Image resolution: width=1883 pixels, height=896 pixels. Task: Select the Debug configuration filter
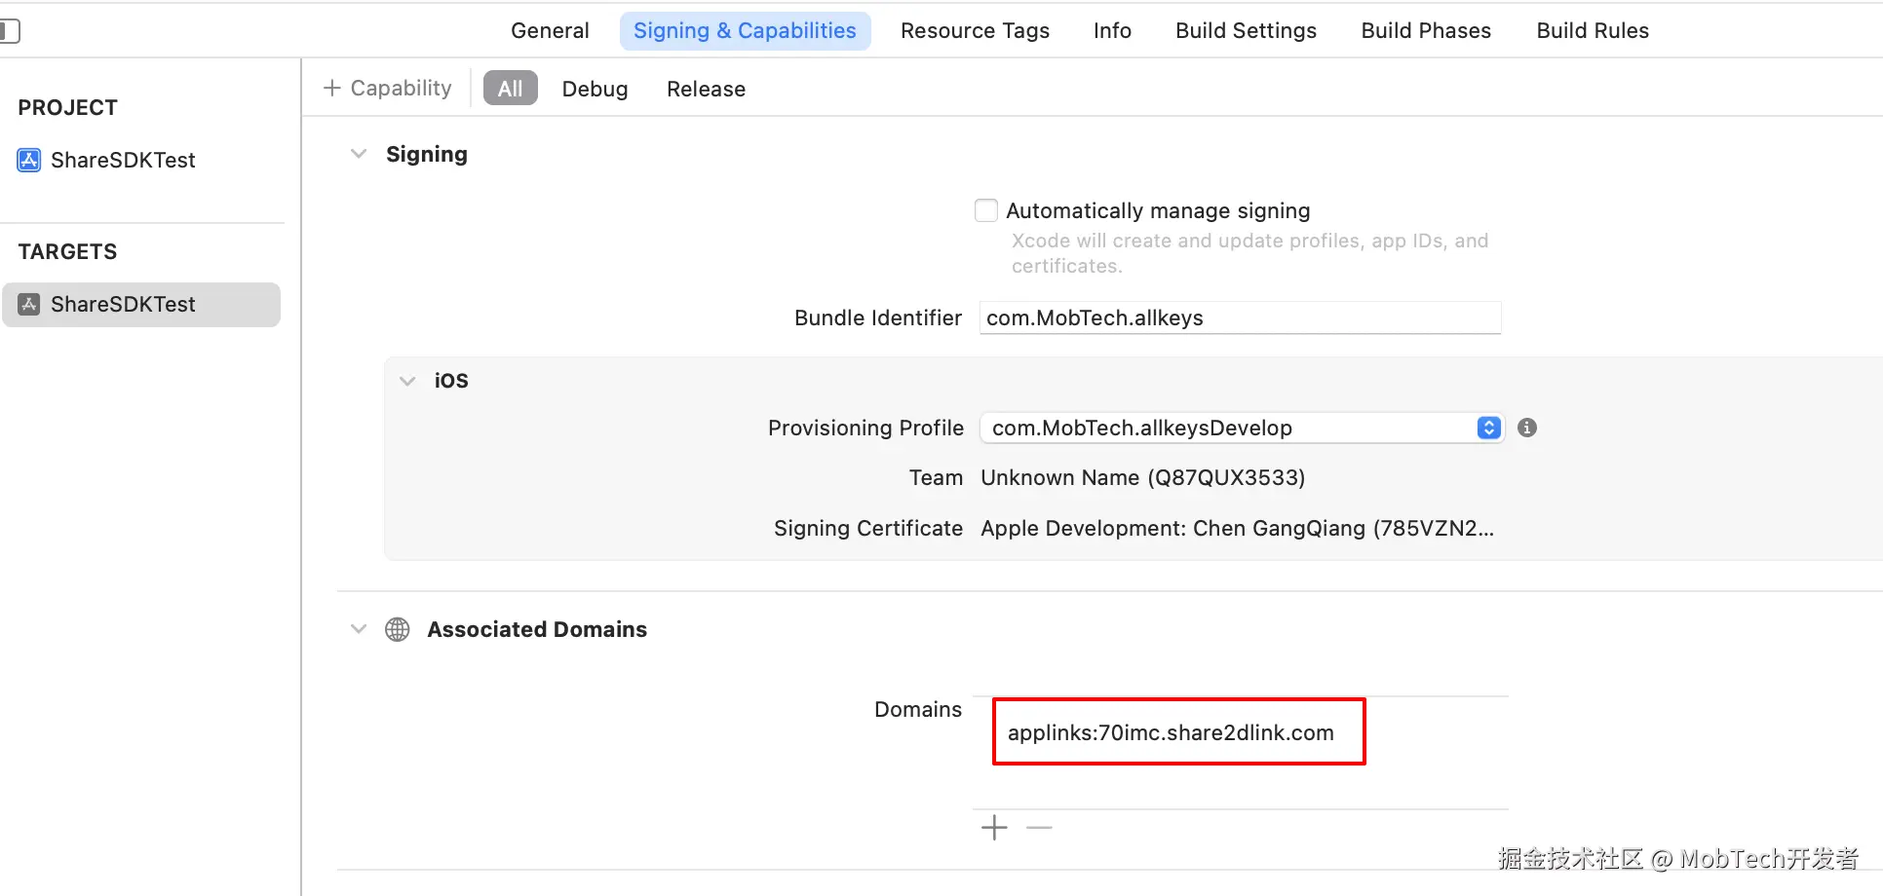(595, 89)
